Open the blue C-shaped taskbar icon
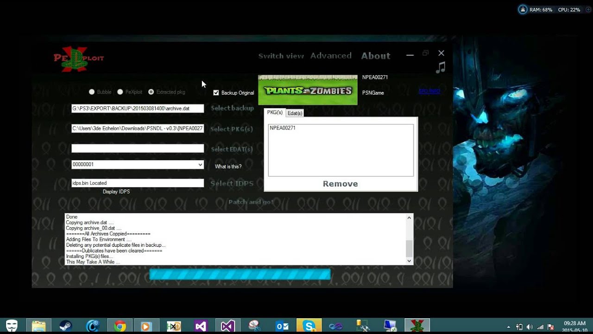 (x=93, y=326)
